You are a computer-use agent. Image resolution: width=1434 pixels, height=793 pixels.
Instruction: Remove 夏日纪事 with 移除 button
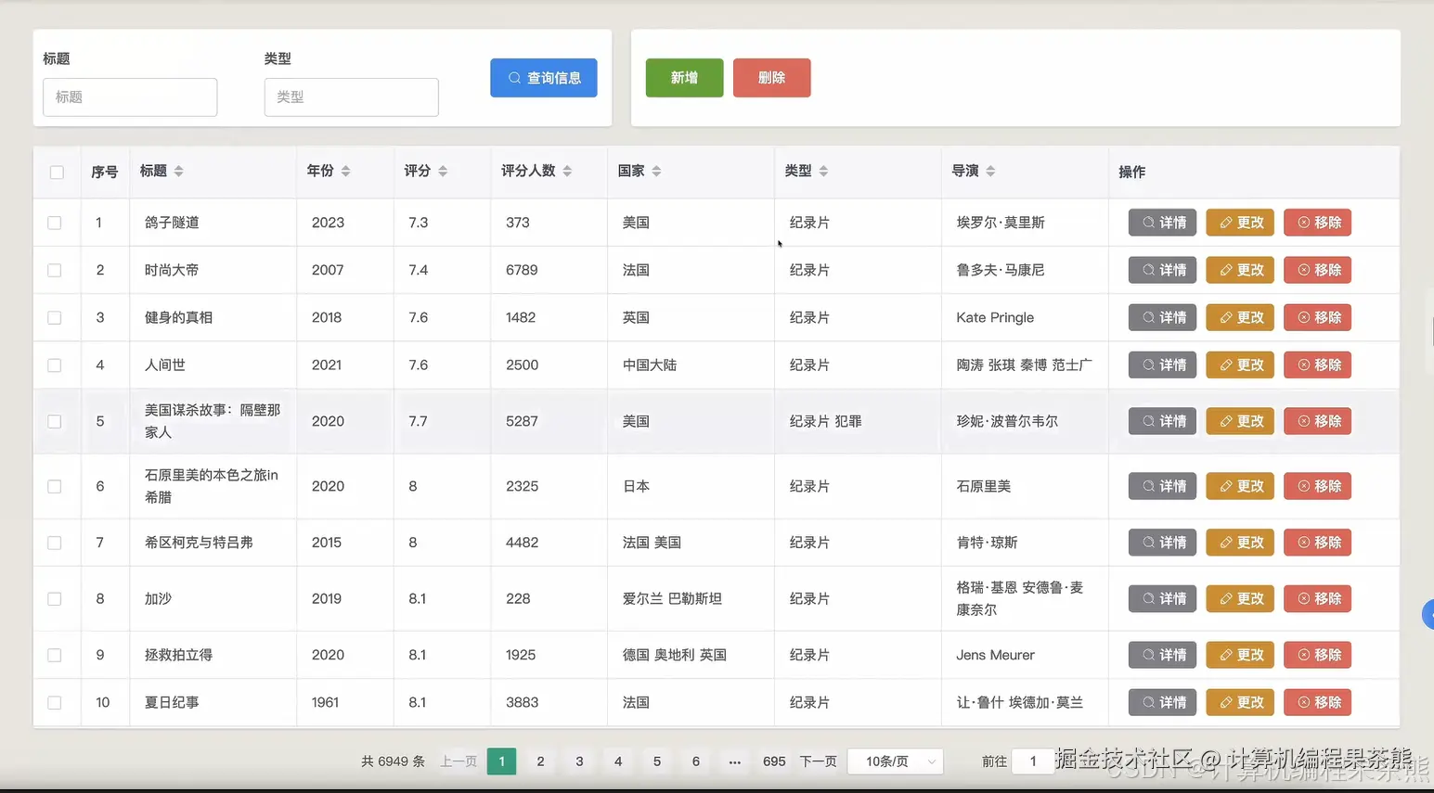(x=1317, y=702)
